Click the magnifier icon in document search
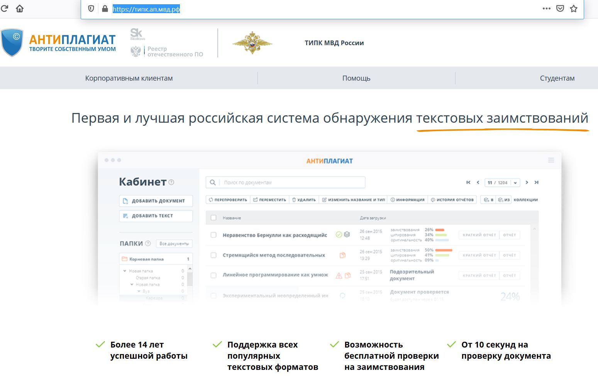Screen dimensions: 598x378 [x=213, y=182]
